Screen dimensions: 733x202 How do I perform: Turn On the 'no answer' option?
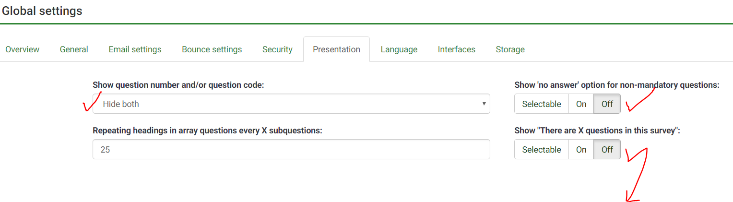[x=581, y=104]
